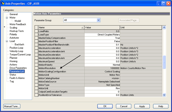This screenshot has width=172, height=112.
Task: Collapse the Load tree node
Action: (x=7, y=41)
